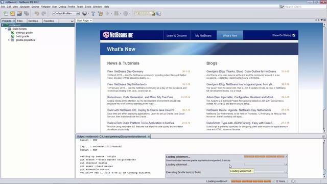The height and width of the screenshot is (184, 327).
Task: Open the Refactor menu
Action: [45, 7]
